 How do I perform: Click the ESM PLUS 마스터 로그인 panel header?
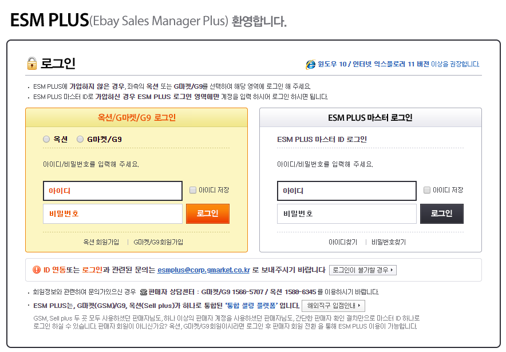[x=370, y=117]
